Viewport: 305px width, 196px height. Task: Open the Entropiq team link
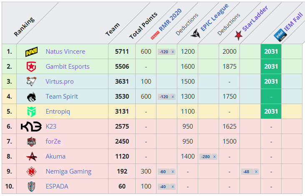[58, 112]
